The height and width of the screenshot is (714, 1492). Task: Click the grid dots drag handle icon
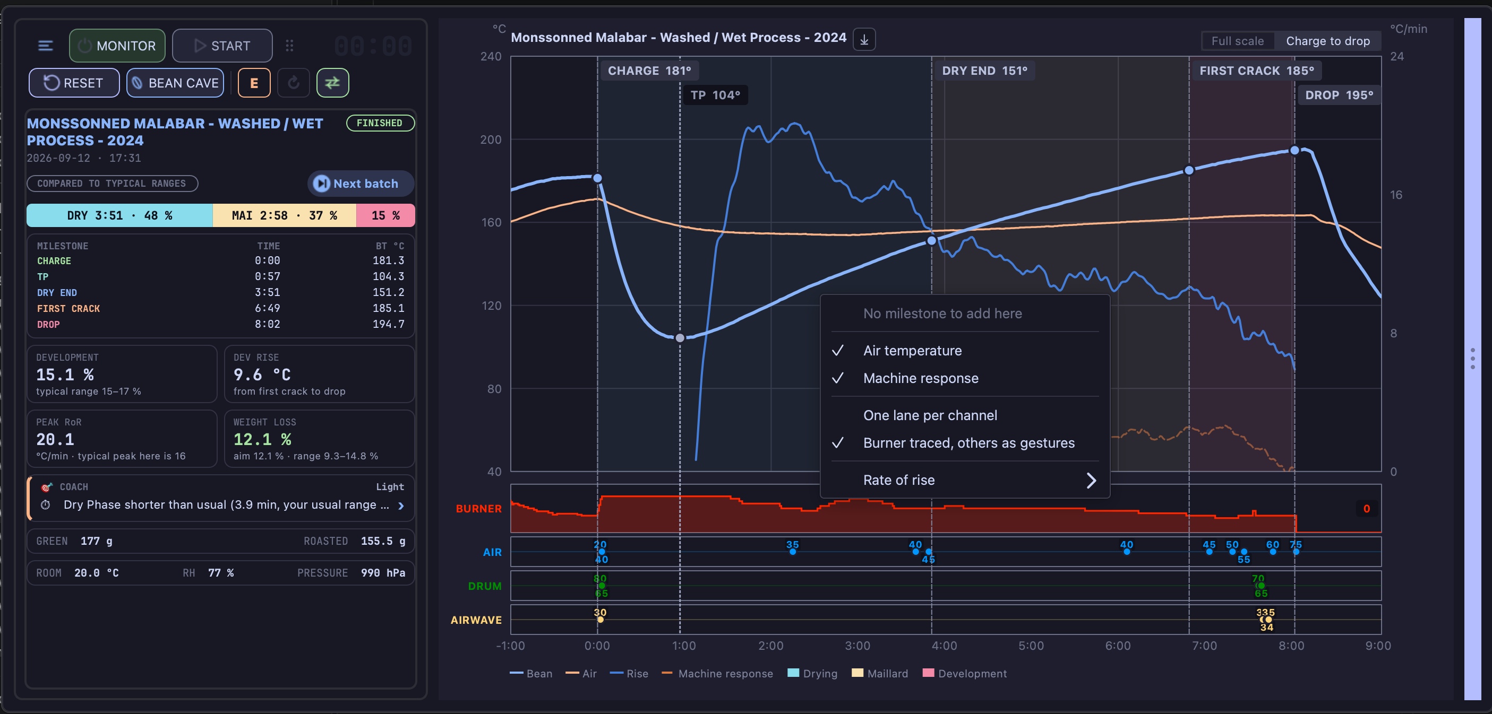[289, 46]
